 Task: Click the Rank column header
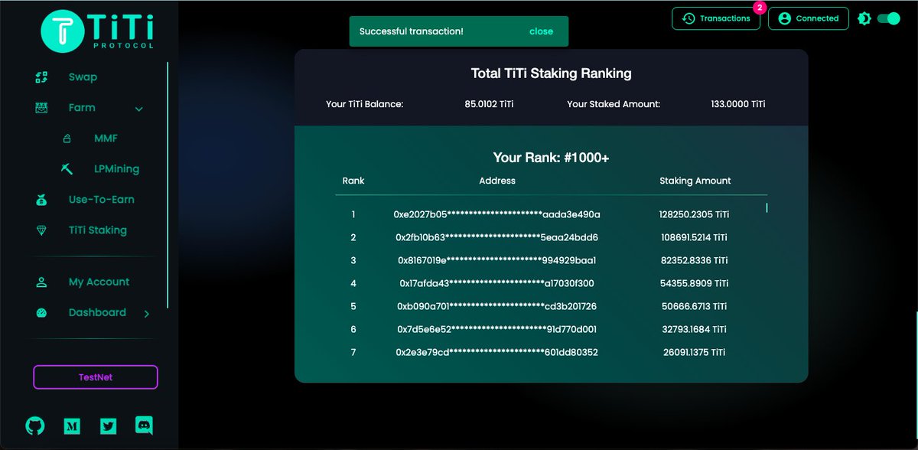(x=353, y=181)
